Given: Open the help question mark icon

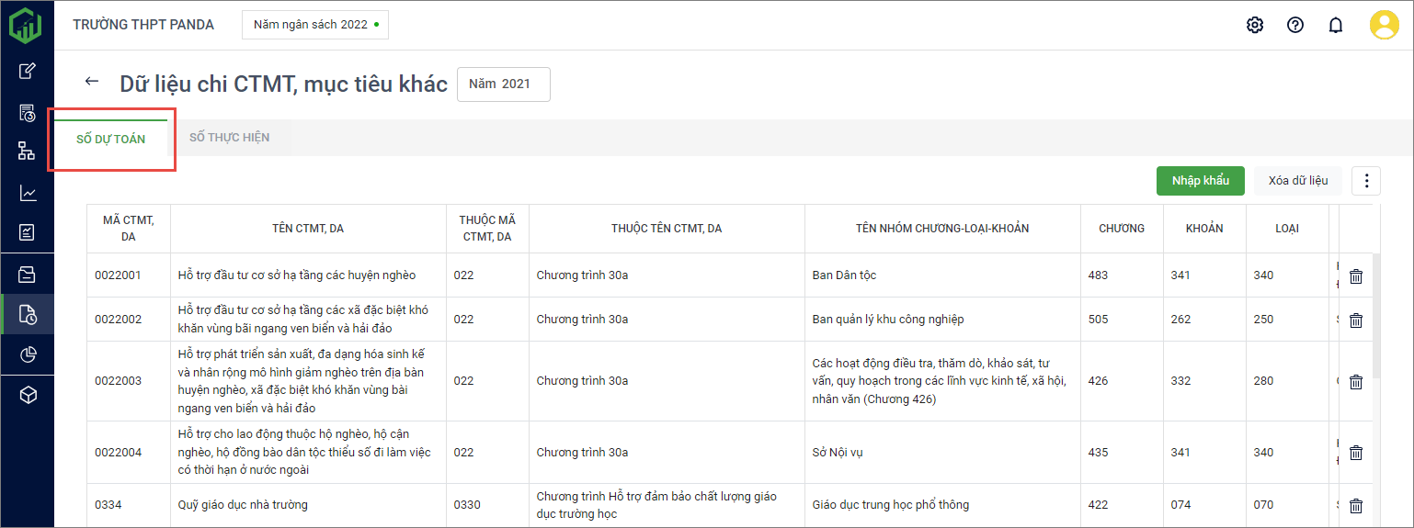Looking at the screenshot, I should coord(1295,25).
